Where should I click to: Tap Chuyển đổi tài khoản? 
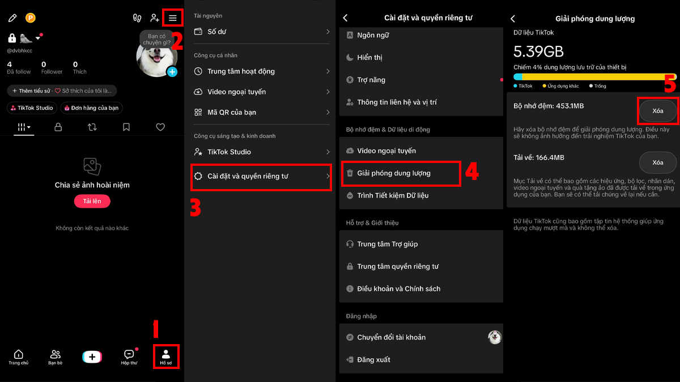pyautogui.click(x=421, y=337)
